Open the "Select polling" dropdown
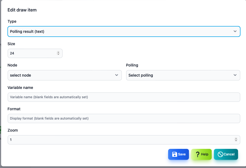The width and height of the screenshot is (246, 168). coord(183,75)
